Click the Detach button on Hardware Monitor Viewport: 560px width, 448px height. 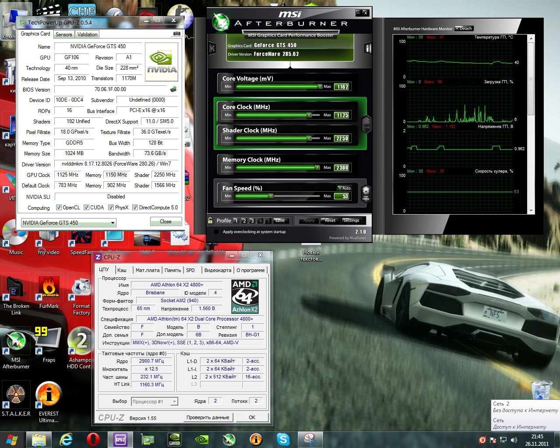tap(464, 28)
